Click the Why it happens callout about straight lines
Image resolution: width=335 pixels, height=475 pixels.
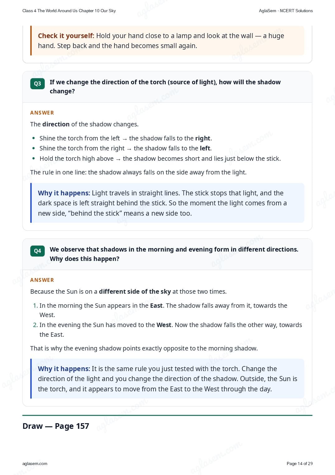[x=167, y=203]
